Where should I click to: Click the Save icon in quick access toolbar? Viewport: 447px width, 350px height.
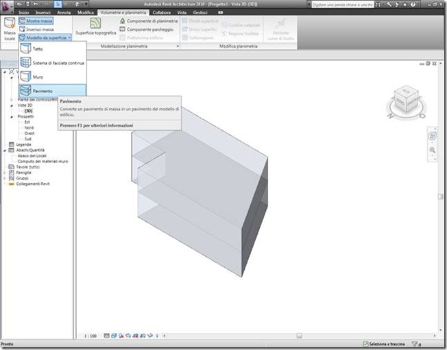(27, 4)
